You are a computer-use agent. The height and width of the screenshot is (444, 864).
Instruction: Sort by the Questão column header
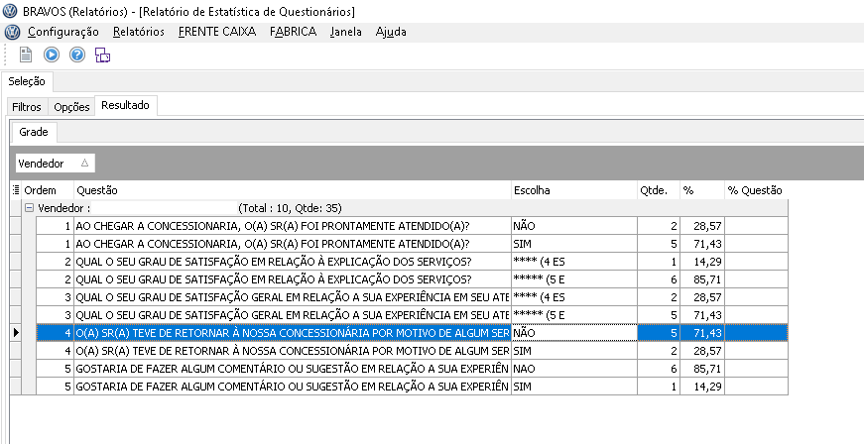[x=293, y=190]
